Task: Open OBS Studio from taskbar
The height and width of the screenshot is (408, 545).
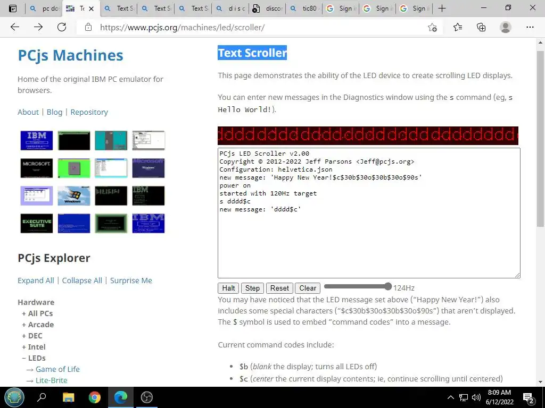Action: click(x=147, y=397)
